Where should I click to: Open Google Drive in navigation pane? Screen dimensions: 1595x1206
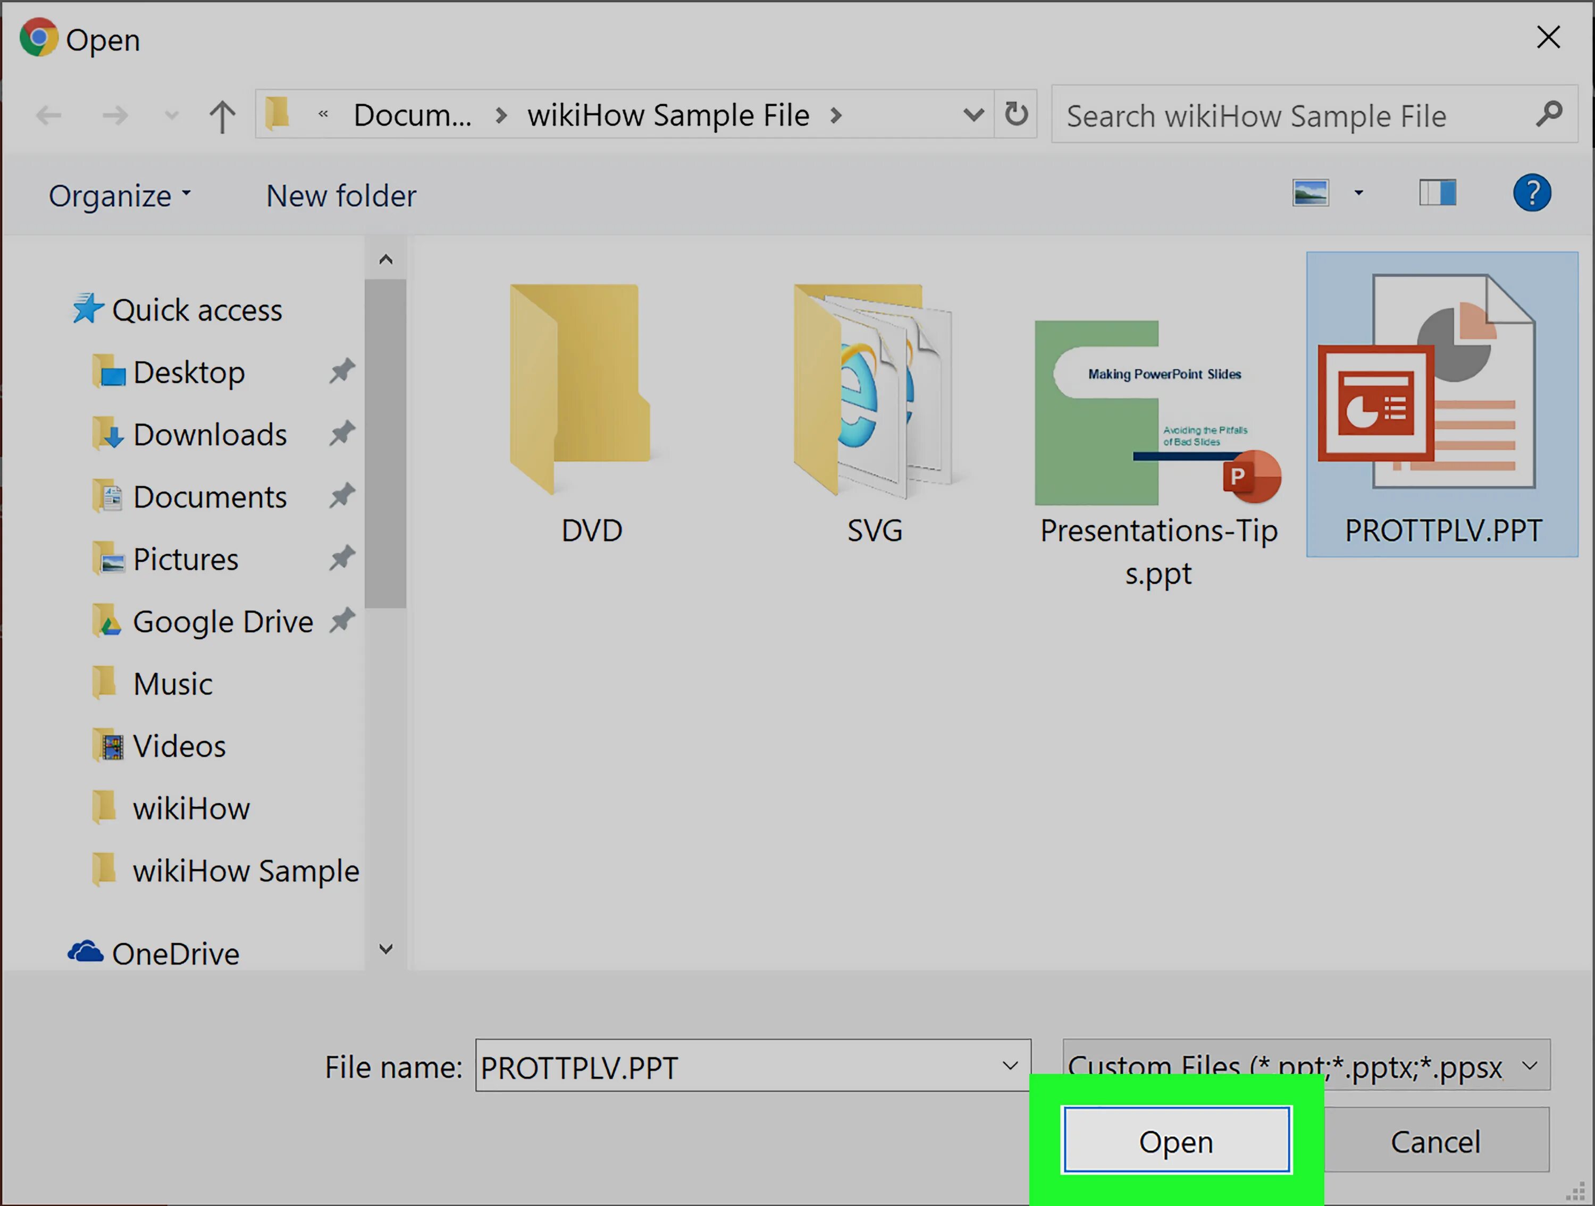click(223, 621)
